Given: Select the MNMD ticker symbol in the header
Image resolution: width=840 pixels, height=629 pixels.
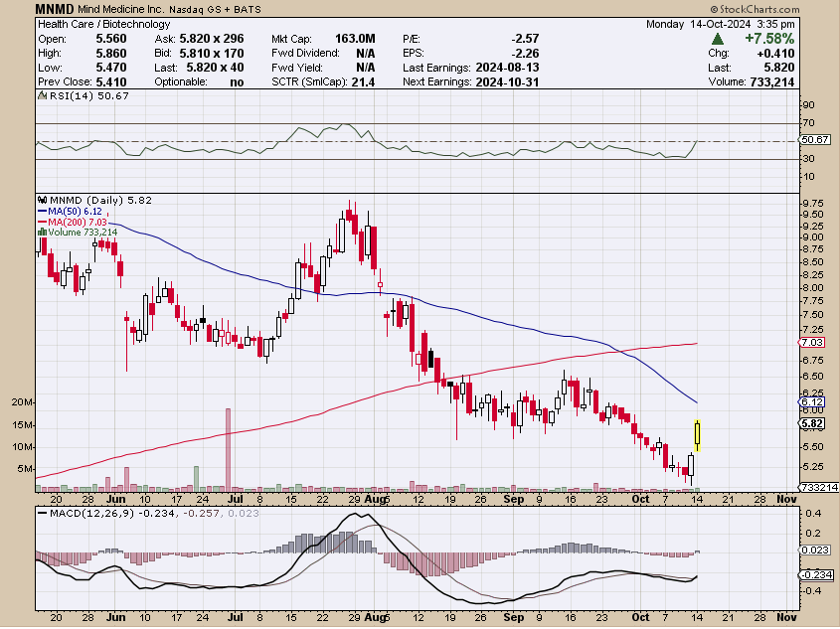Looking at the screenshot, I should [x=56, y=9].
